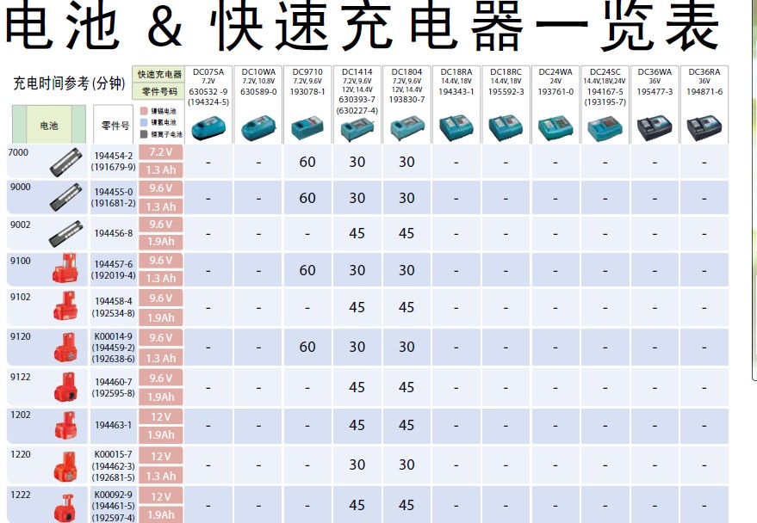Image resolution: width=757 pixels, height=523 pixels.
Task: Click the DC18RC charger image
Action: (506, 128)
